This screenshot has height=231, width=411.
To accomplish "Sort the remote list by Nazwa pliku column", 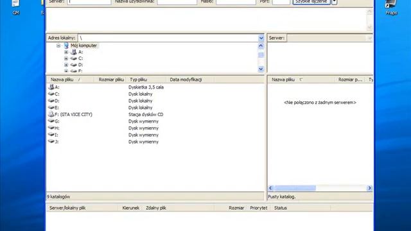I will click(x=301, y=80).
